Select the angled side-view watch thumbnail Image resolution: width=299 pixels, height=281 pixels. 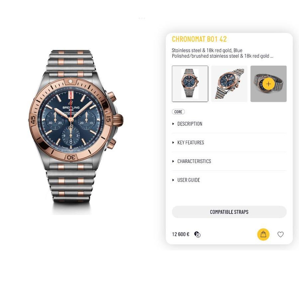[229, 84]
